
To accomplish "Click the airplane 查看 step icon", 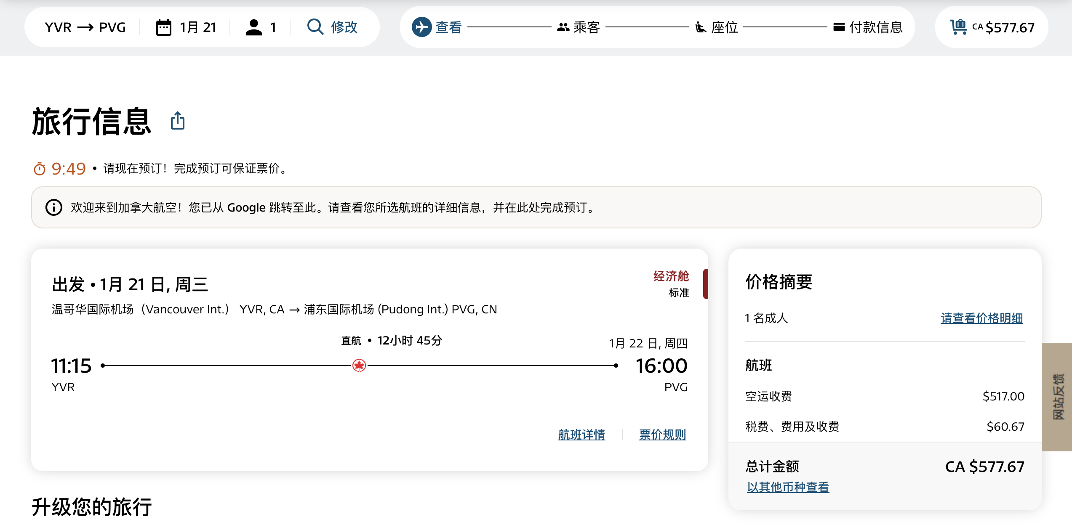I will tap(421, 27).
